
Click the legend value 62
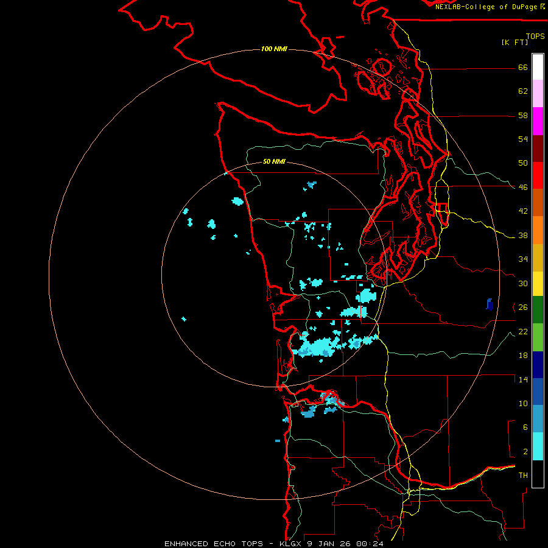click(523, 91)
